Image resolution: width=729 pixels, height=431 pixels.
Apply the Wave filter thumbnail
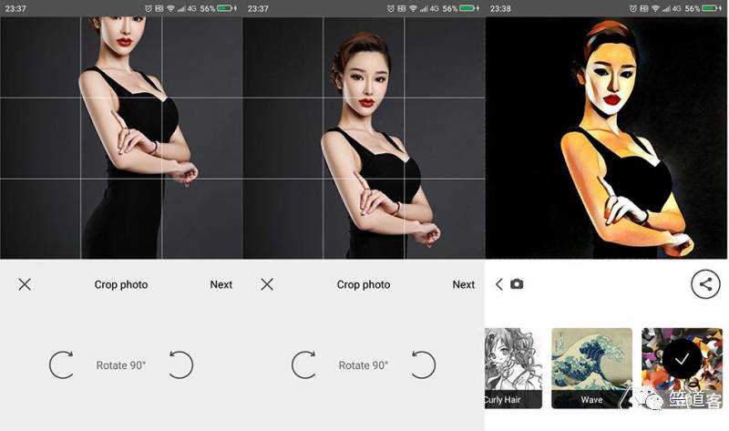[x=591, y=367]
